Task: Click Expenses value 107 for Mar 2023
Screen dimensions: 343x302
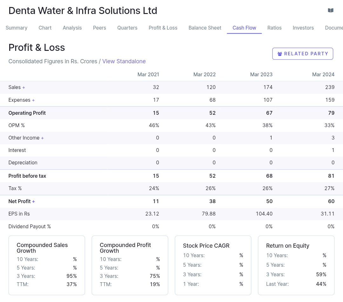Action: click(268, 100)
